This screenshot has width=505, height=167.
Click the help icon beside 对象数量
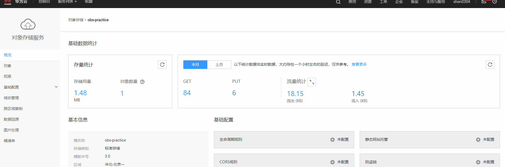[142, 82]
